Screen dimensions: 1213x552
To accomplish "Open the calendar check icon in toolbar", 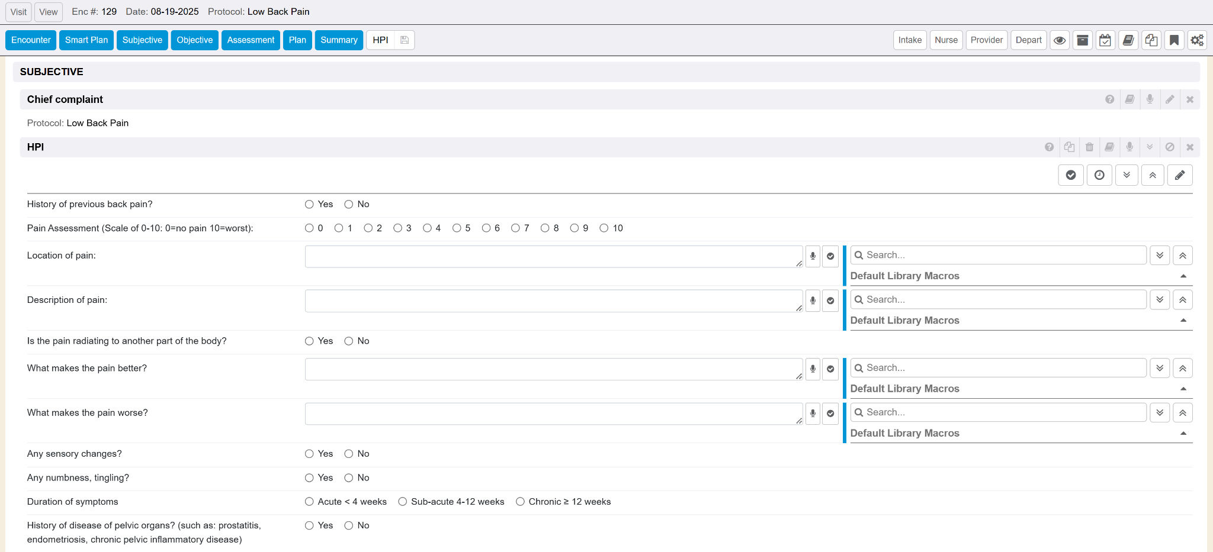I will 1105,40.
